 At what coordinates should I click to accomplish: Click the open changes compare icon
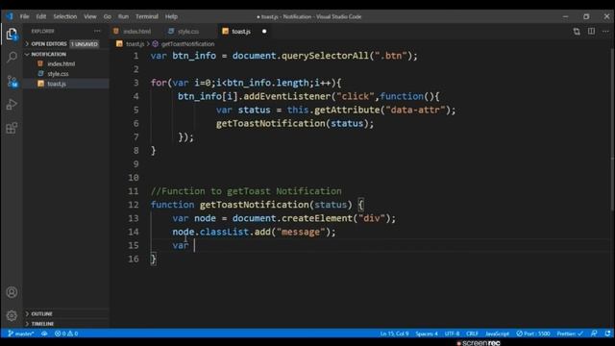[x=577, y=32]
